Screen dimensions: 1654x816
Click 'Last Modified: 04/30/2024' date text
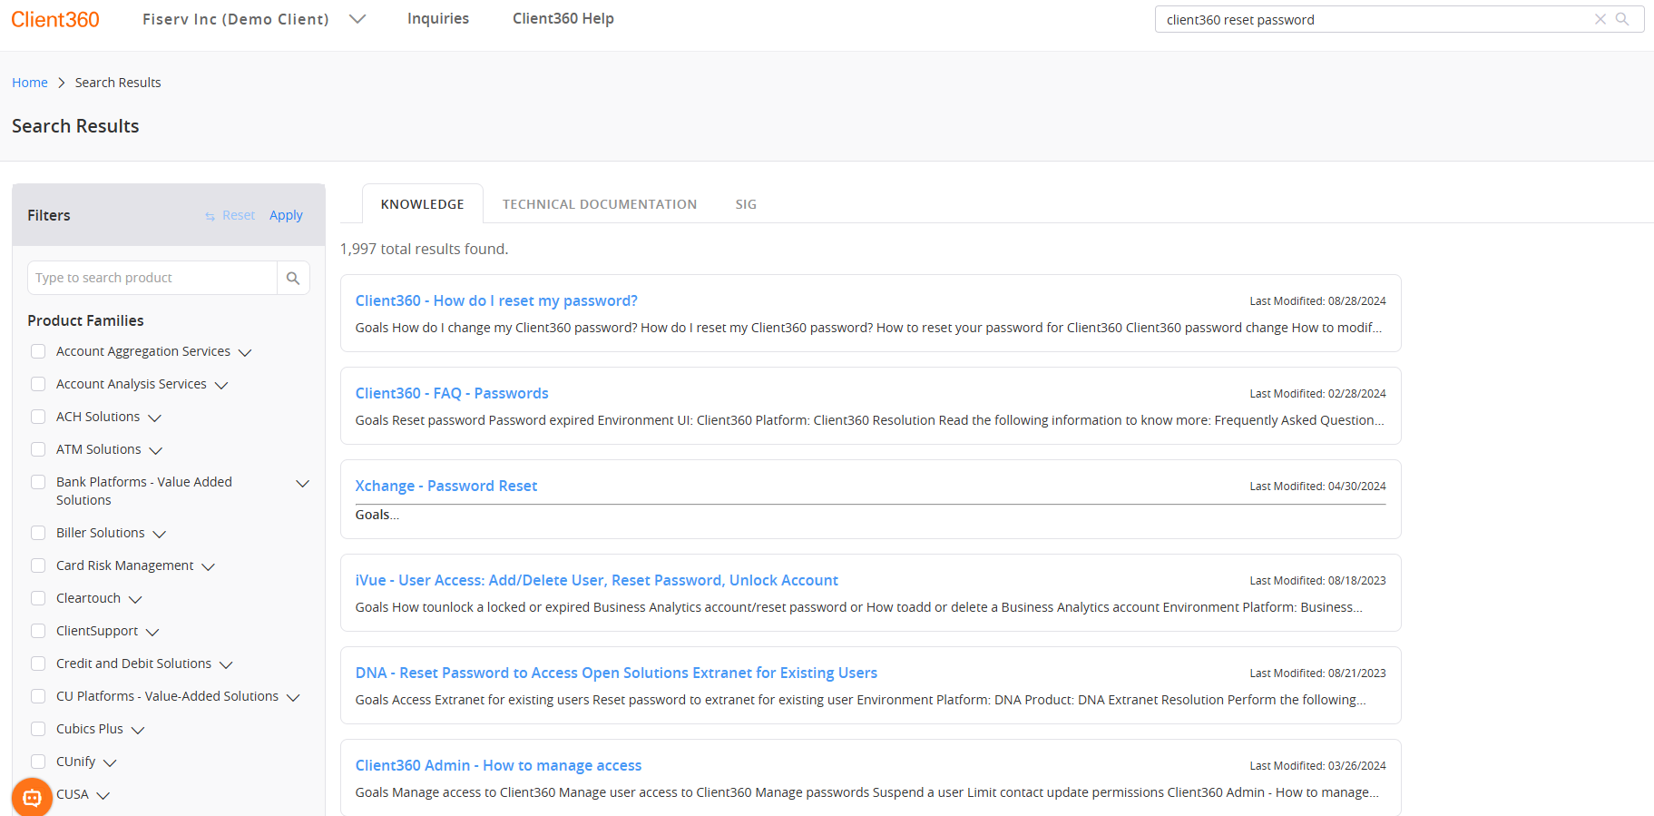(1317, 487)
